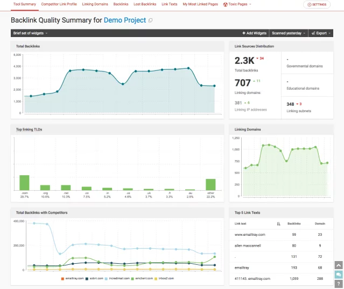Image resolution: width=344 pixels, height=289 pixels.
Task: Click the last point on Total Backlinks chart
Action: pos(214,86)
